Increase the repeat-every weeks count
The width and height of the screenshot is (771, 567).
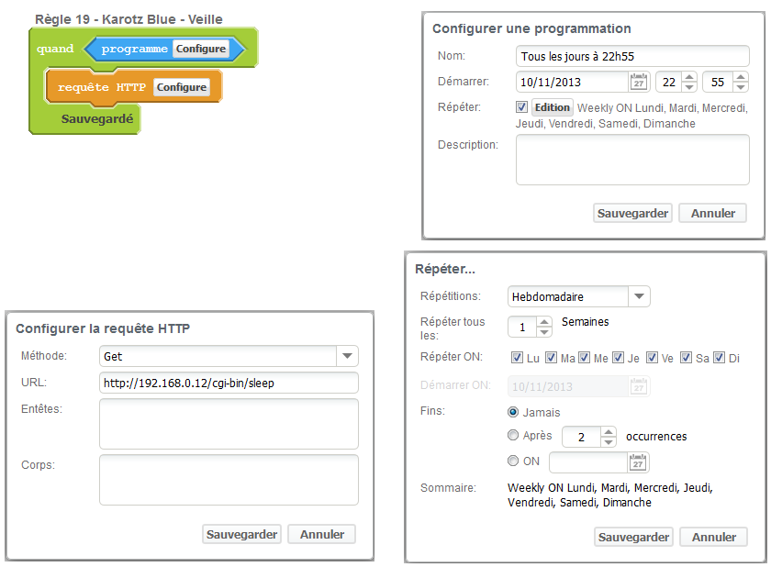pyautogui.click(x=544, y=322)
